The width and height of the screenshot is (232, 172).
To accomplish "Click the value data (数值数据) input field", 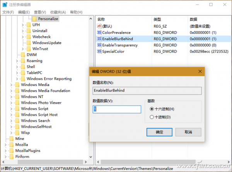I will pyautogui.click(x=117, y=109).
